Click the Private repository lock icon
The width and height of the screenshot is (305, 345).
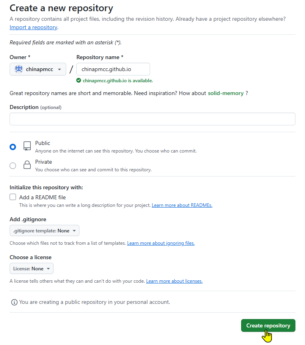27,165
